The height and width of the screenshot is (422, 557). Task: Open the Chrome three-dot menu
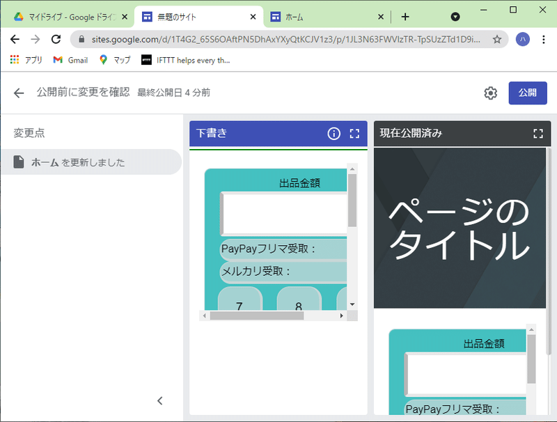tap(544, 40)
